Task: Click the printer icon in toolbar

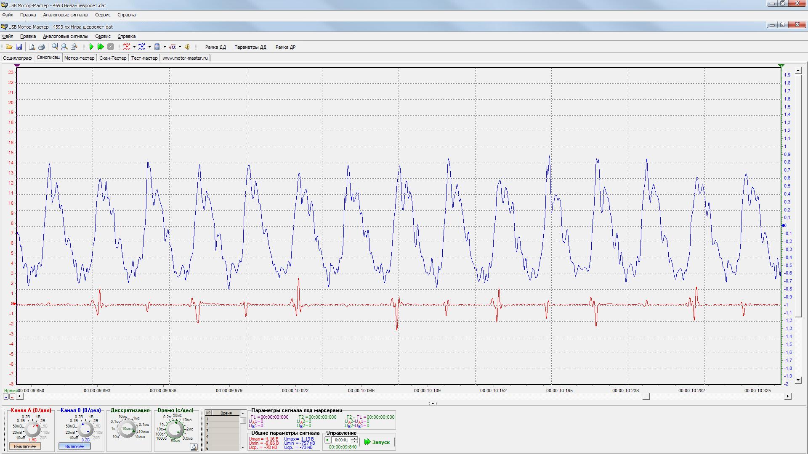Action: pos(41,47)
